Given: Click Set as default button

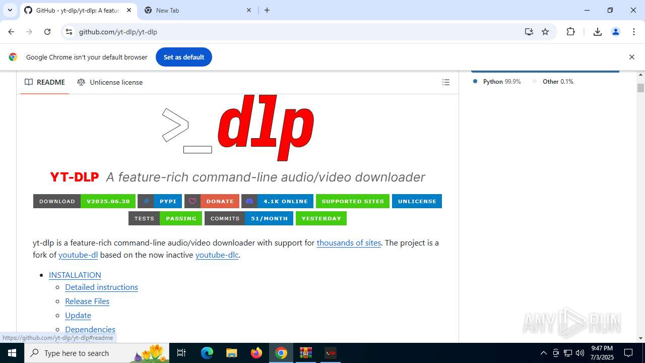Looking at the screenshot, I should click(x=184, y=57).
